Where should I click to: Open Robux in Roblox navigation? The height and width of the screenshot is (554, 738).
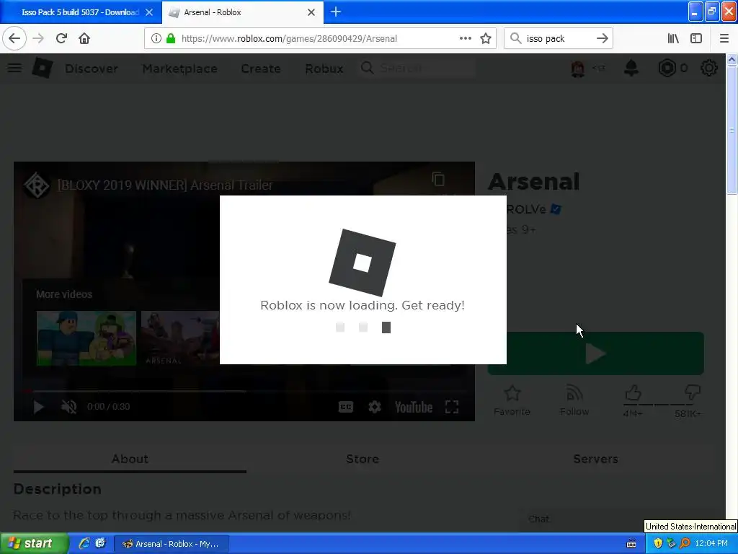[x=324, y=69]
